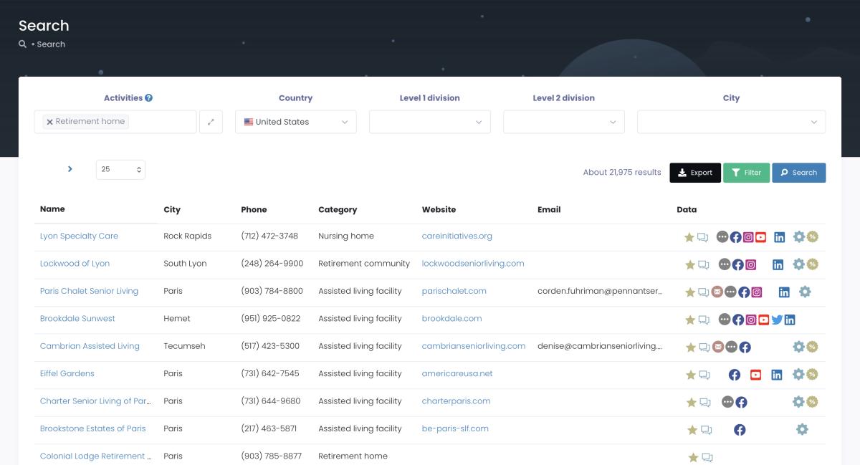860x465 pixels.
Task: Open the Country dropdown showing United States
Action: [x=295, y=122]
